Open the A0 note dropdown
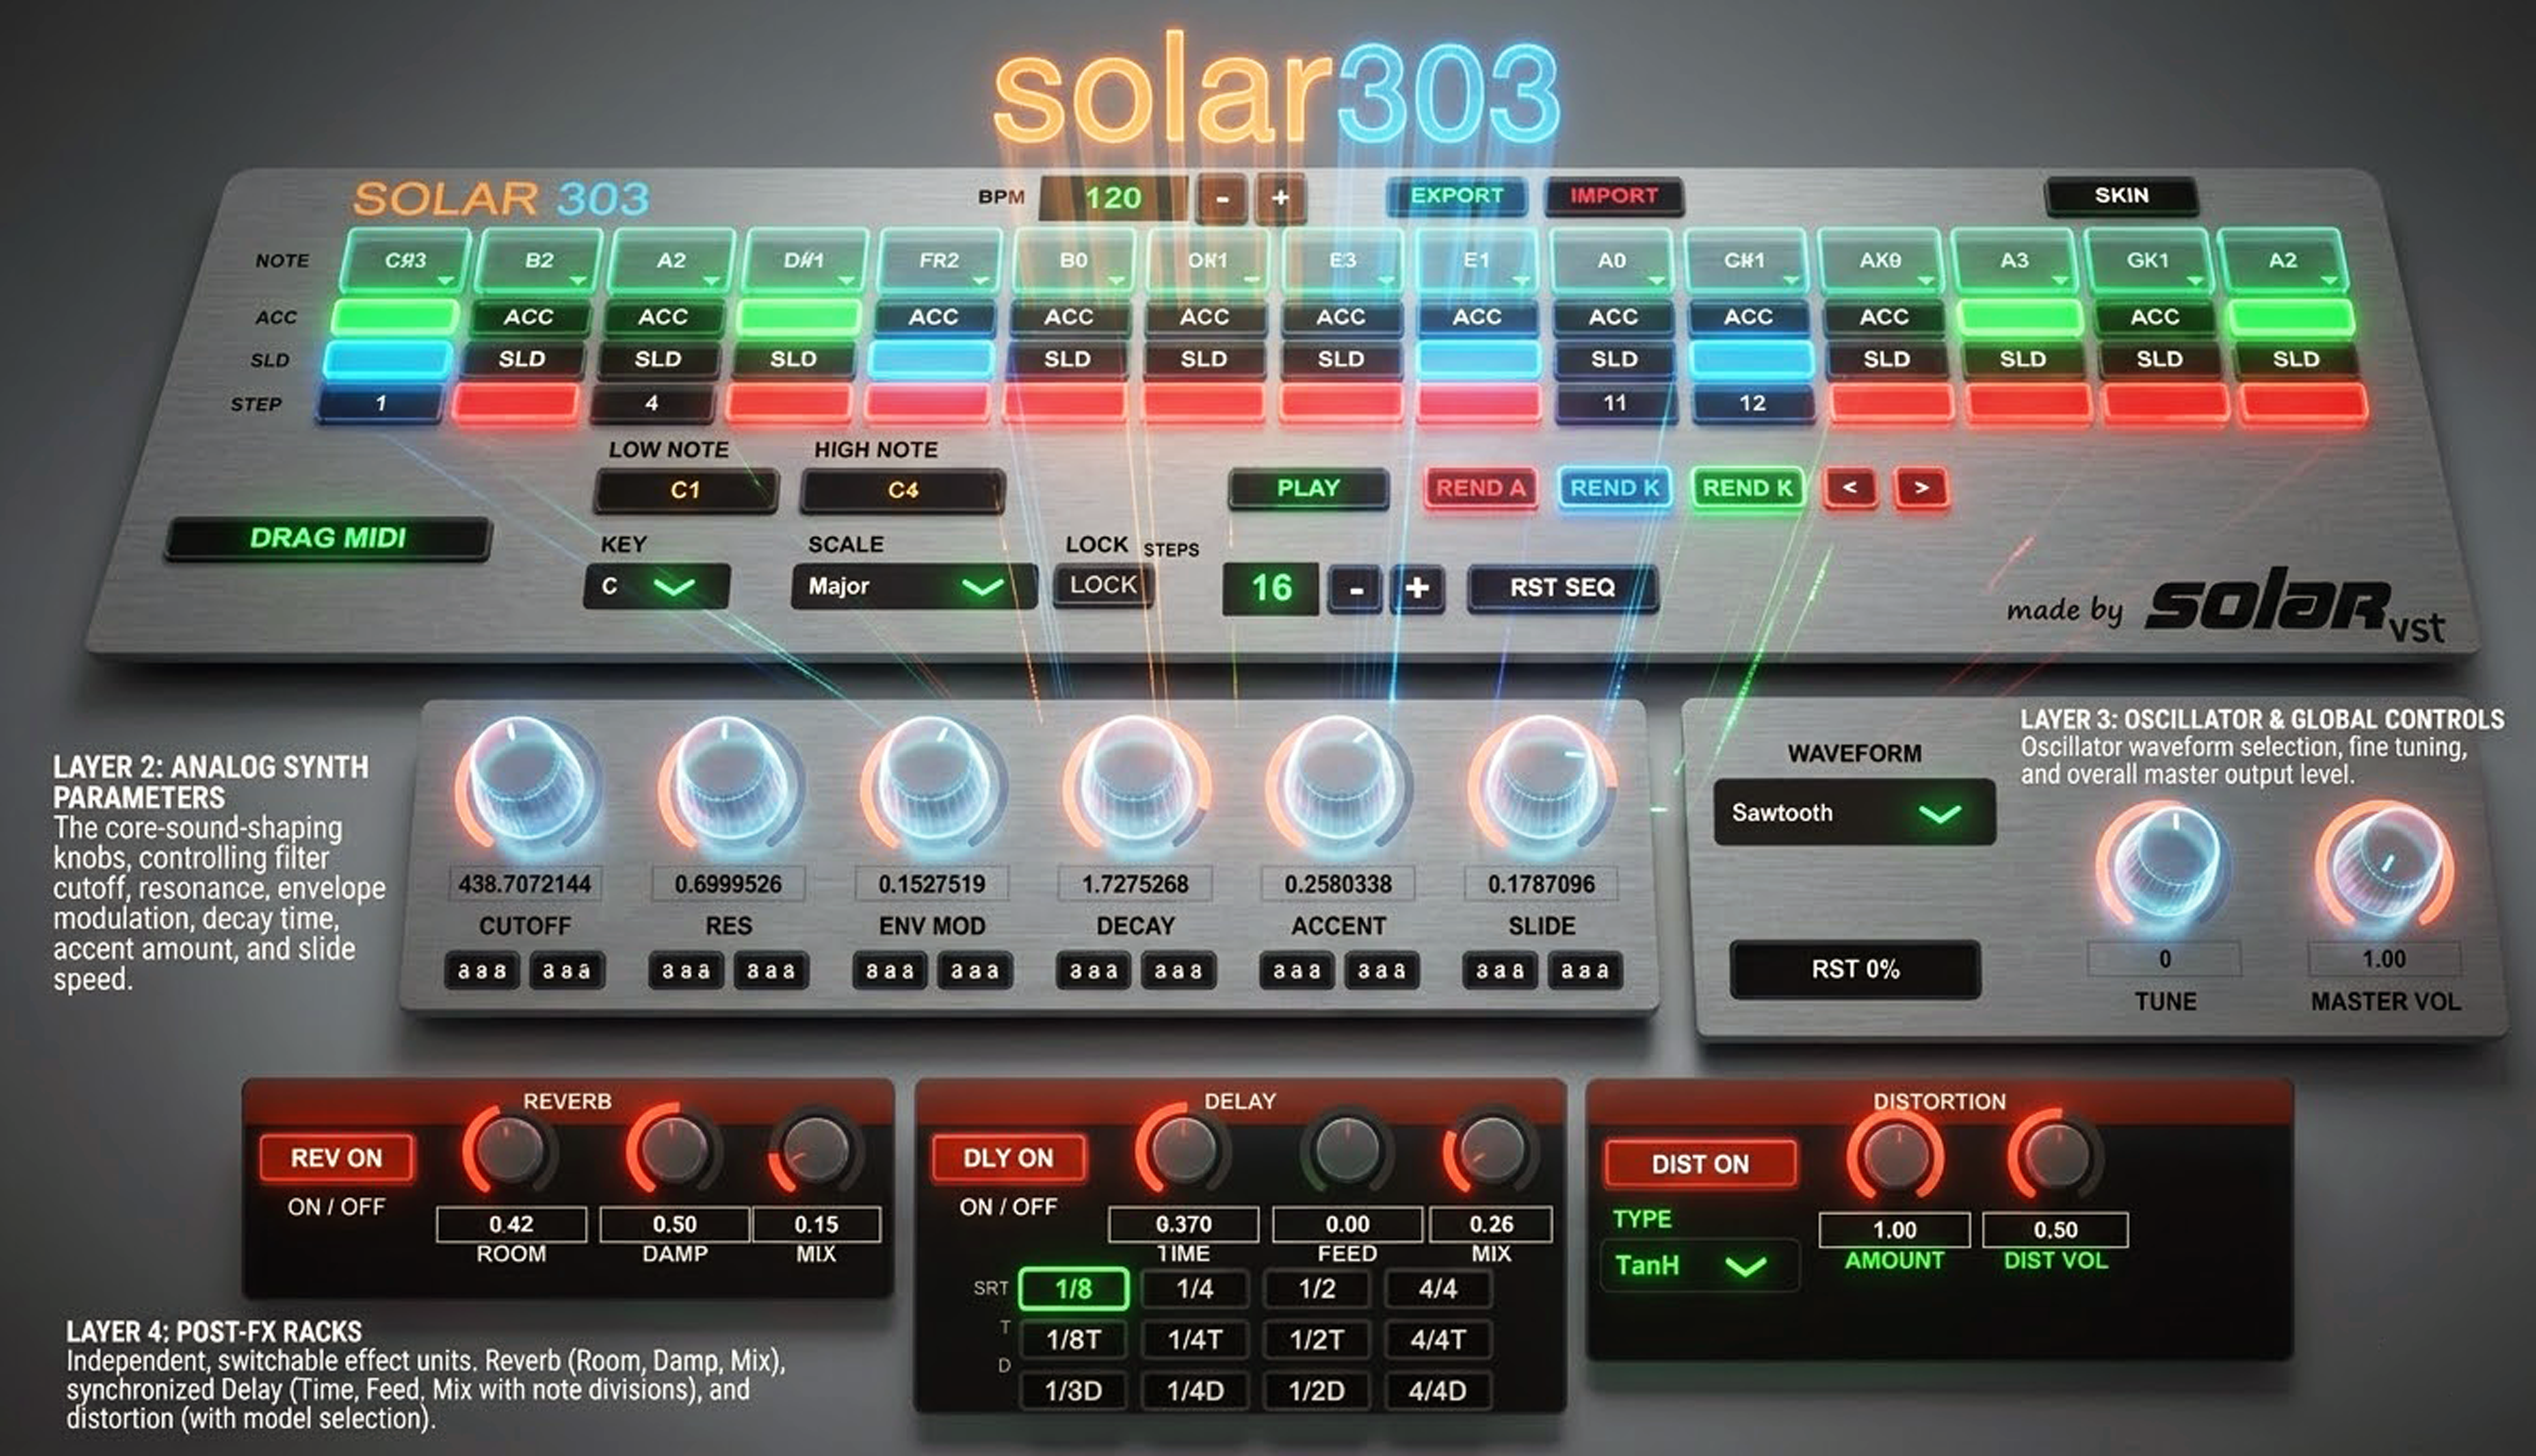2536x1456 pixels. (x=1611, y=261)
